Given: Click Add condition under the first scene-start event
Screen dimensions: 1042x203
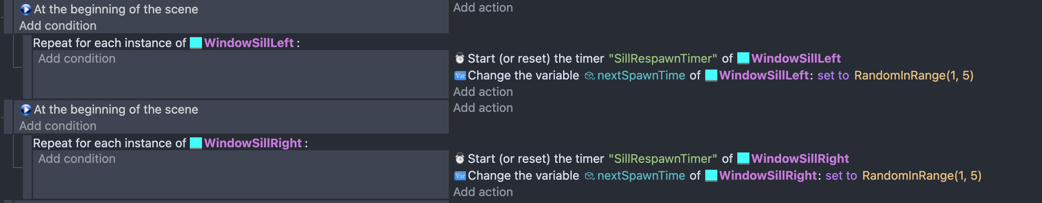Looking at the screenshot, I should pyautogui.click(x=58, y=25).
